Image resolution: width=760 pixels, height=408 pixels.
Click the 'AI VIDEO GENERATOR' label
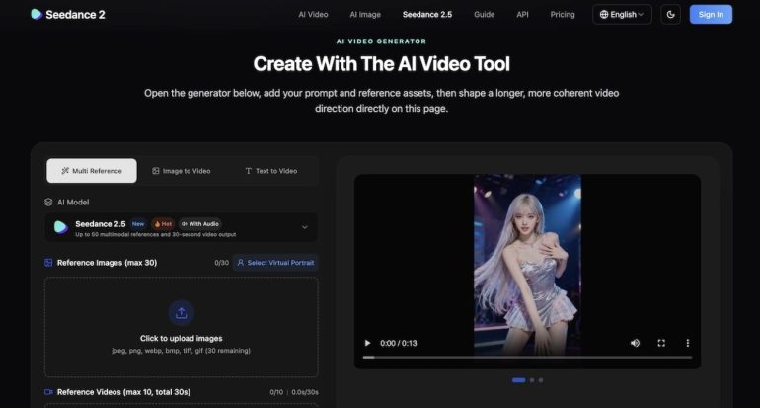[381, 41]
